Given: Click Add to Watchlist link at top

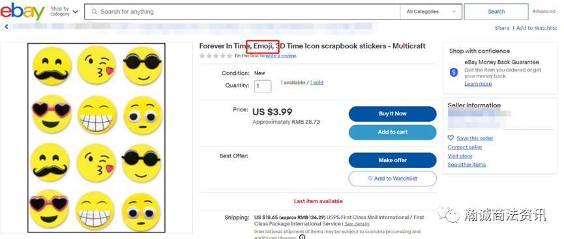Looking at the screenshot, I should pos(537,28).
